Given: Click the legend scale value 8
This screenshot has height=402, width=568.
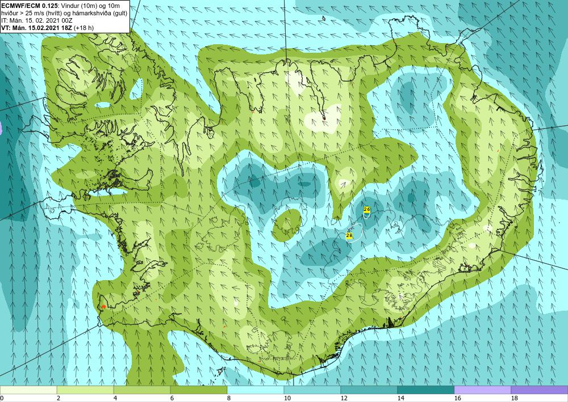Looking at the screenshot, I should (x=229, y=398).
